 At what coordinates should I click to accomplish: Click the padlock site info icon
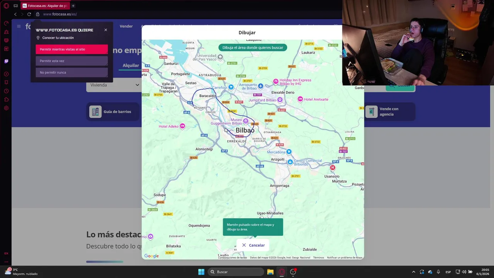pos(37,14)
